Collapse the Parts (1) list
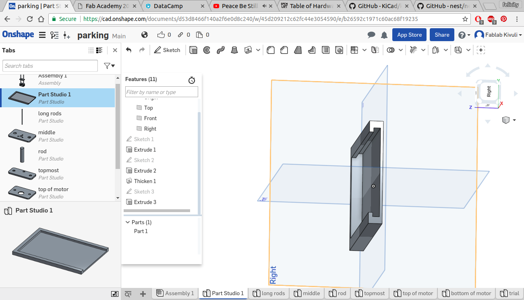The width and height of the screenshot is (524, 300). tap(128, 222)
